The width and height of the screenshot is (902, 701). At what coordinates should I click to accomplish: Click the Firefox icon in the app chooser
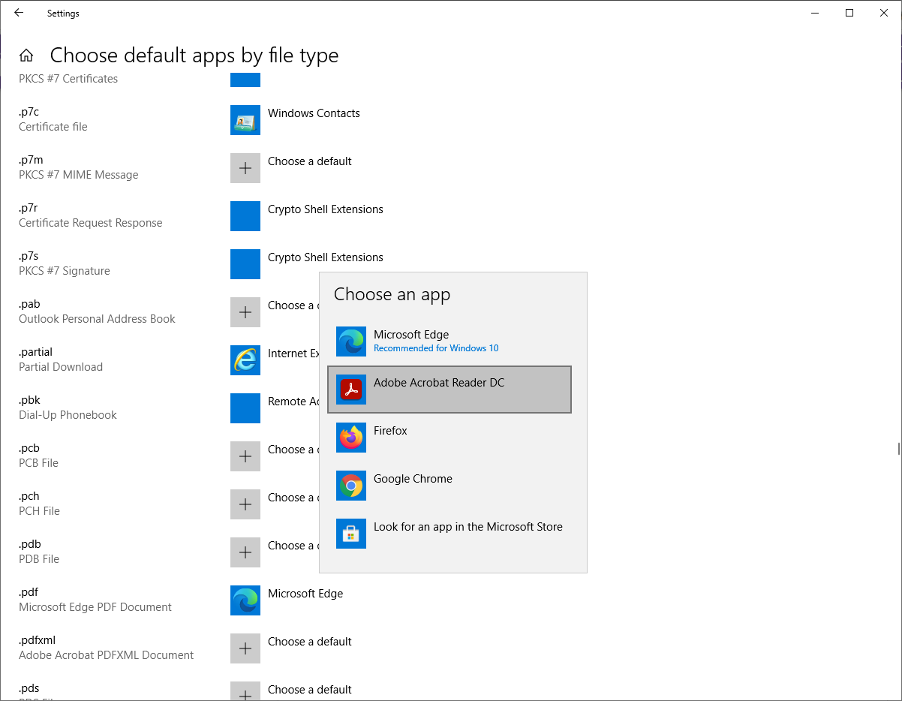[x=351, y=438]
